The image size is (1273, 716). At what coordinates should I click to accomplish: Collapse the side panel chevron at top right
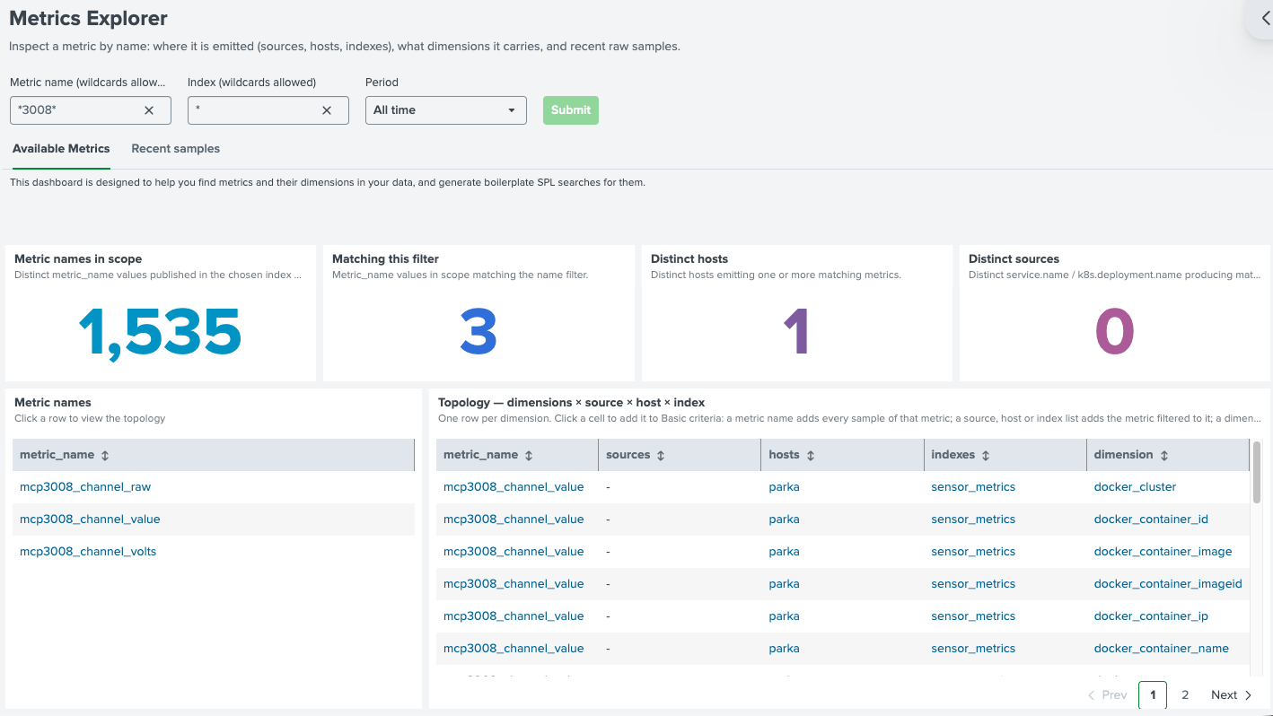tap(1264, 18)
